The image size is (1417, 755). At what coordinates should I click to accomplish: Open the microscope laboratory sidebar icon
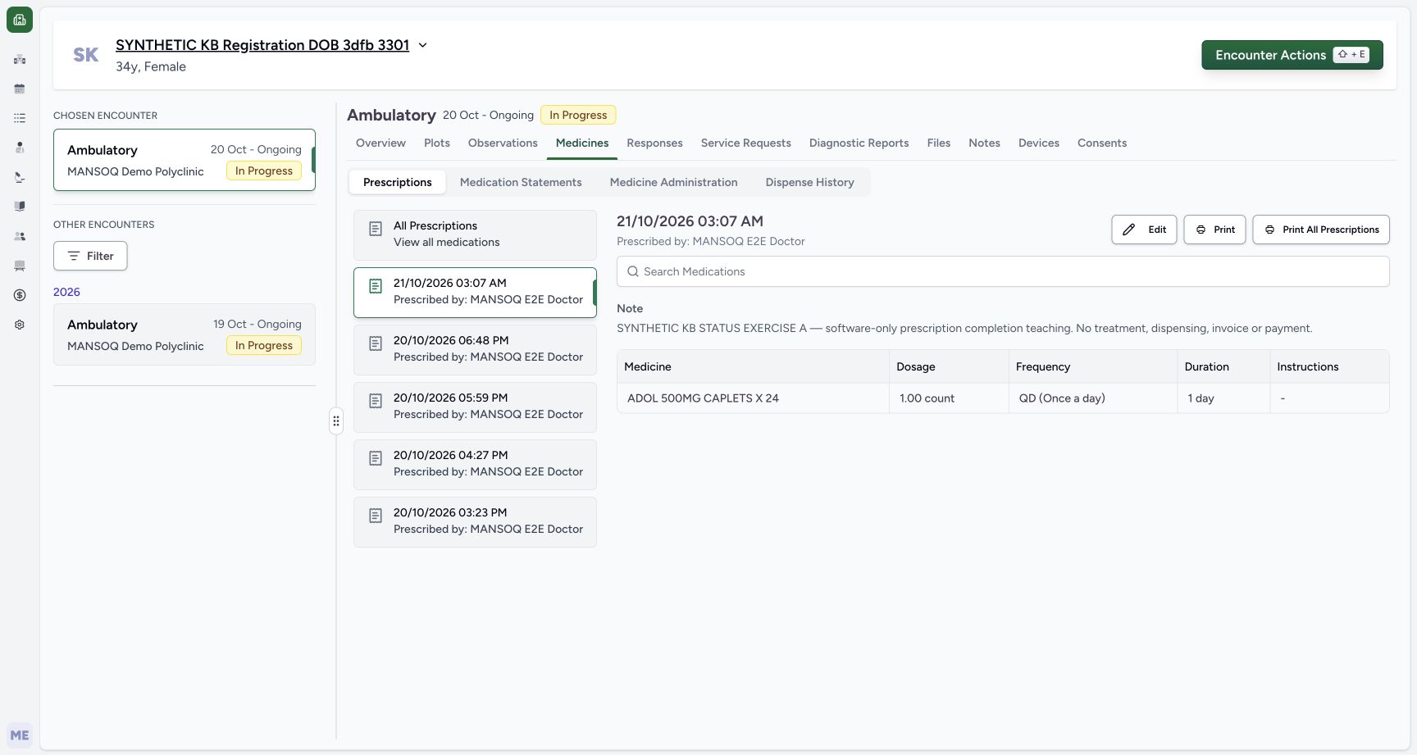coord(20,177)
